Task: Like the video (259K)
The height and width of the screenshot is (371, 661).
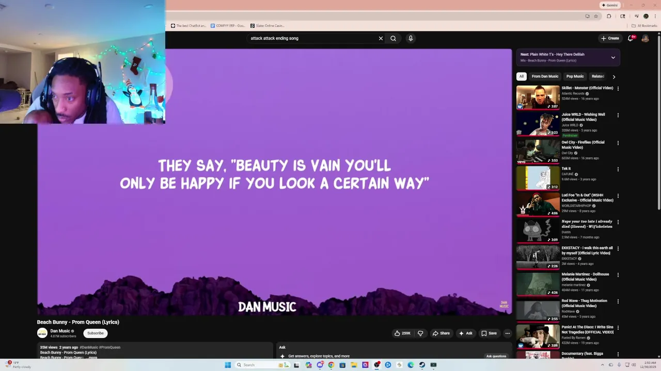Action: [402, 333]
